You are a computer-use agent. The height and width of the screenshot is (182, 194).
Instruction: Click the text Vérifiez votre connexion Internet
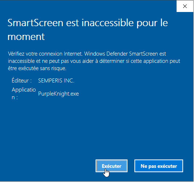(x=45, y=54)
